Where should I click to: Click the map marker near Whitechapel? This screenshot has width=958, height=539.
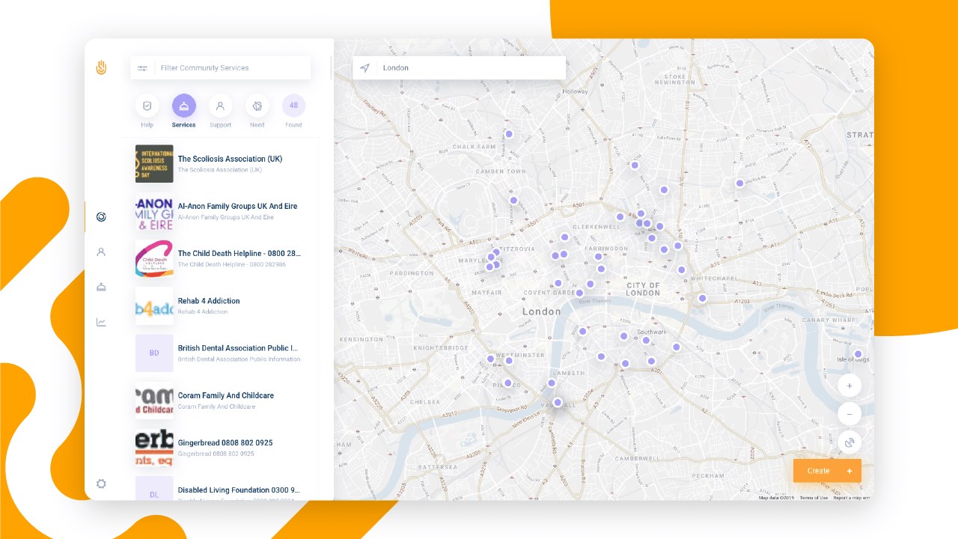[x=702, y=298]
